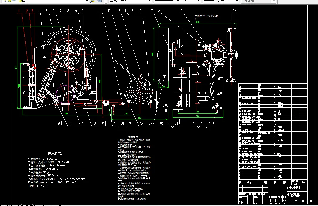Select the motor text 8.电动机功率: 75KW

coord(40,182)
